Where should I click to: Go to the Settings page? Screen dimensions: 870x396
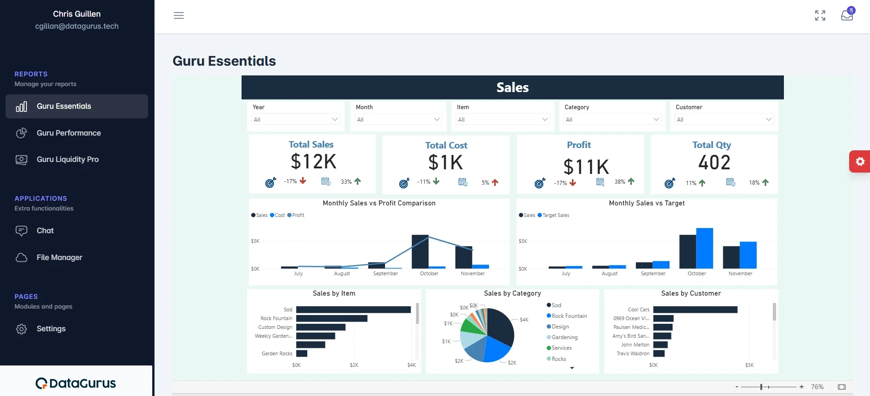(51, 329)
